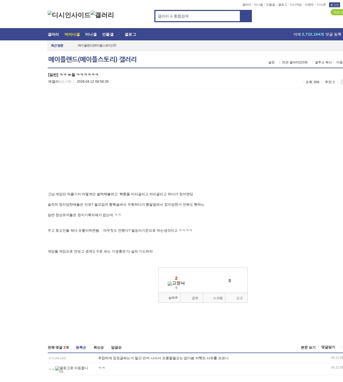
Task: Click the 전체 댓글 2개 label
Action: pyautogui.click(x=58, y=347)
